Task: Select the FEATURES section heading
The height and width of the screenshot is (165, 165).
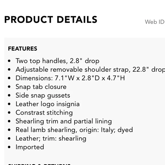Action: [22, 49]
